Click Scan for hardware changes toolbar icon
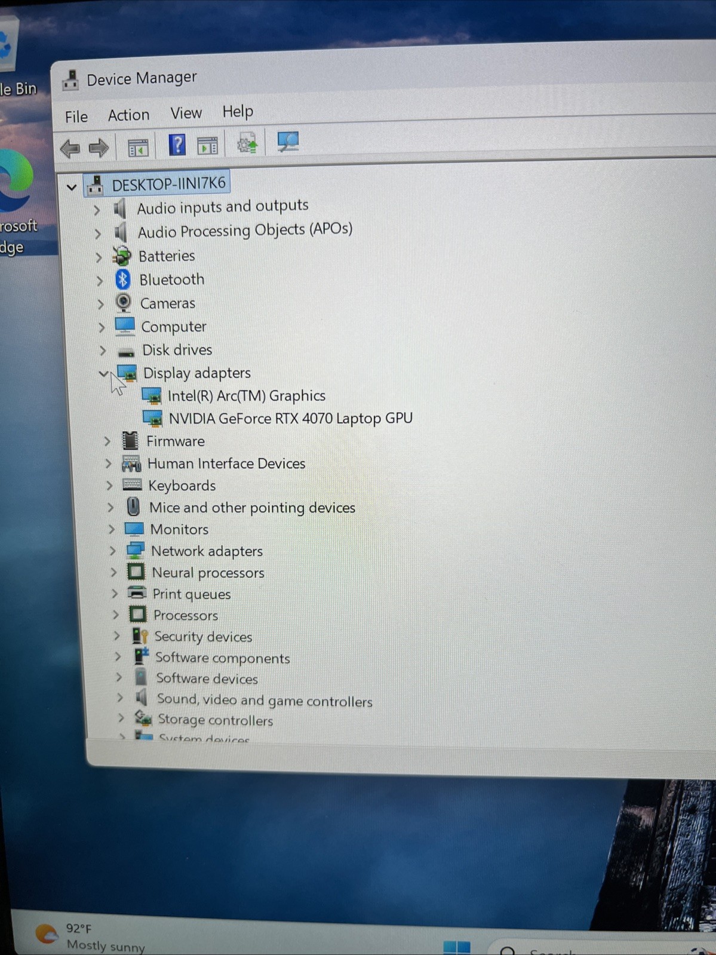Image resolution: width=716 pixels, height=955 pixels. 288,142
